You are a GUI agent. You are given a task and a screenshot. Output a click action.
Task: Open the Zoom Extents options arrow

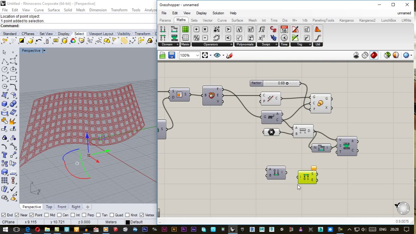pos(210,56)
